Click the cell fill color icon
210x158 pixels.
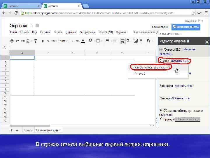coord(90,41)
